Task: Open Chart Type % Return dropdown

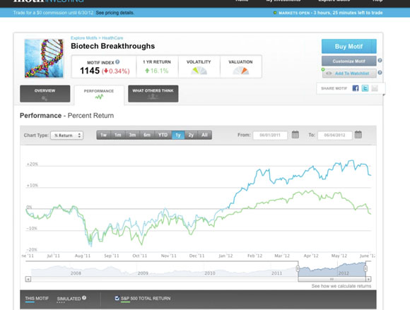Action: [x=67, y=136]
